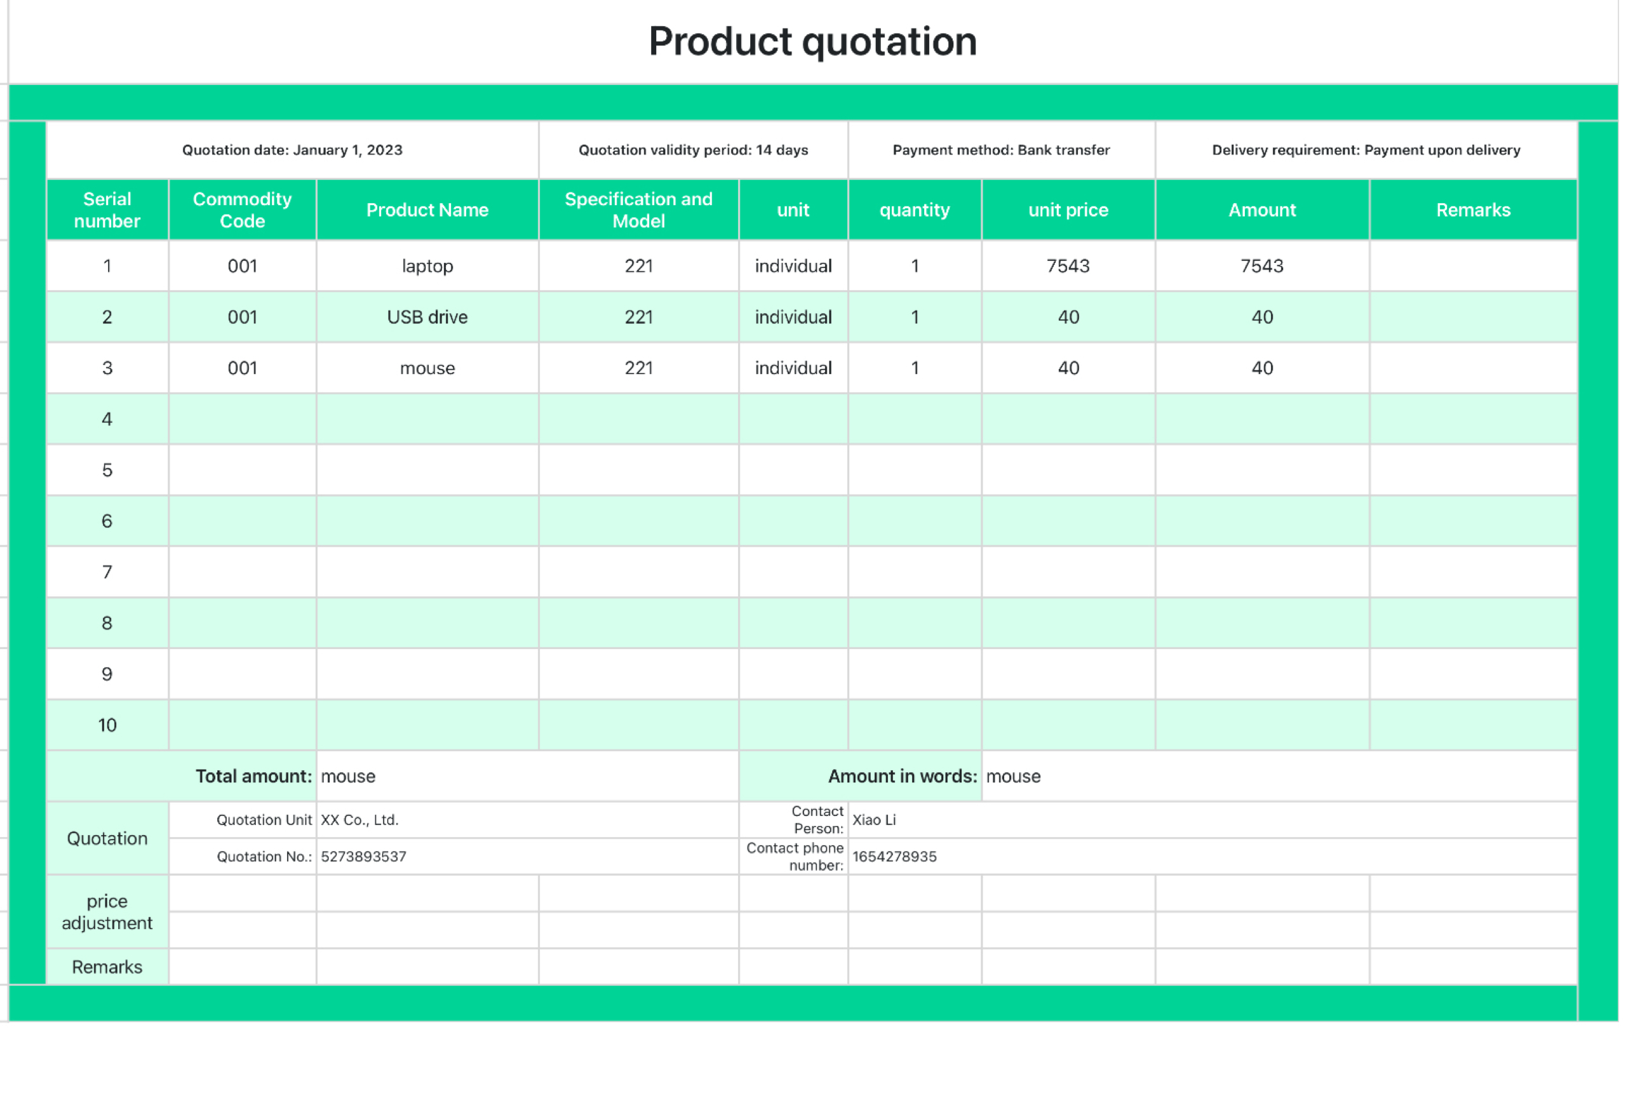
Task: Click unit price 40 in USB drive row
Action: [1068, 317]
